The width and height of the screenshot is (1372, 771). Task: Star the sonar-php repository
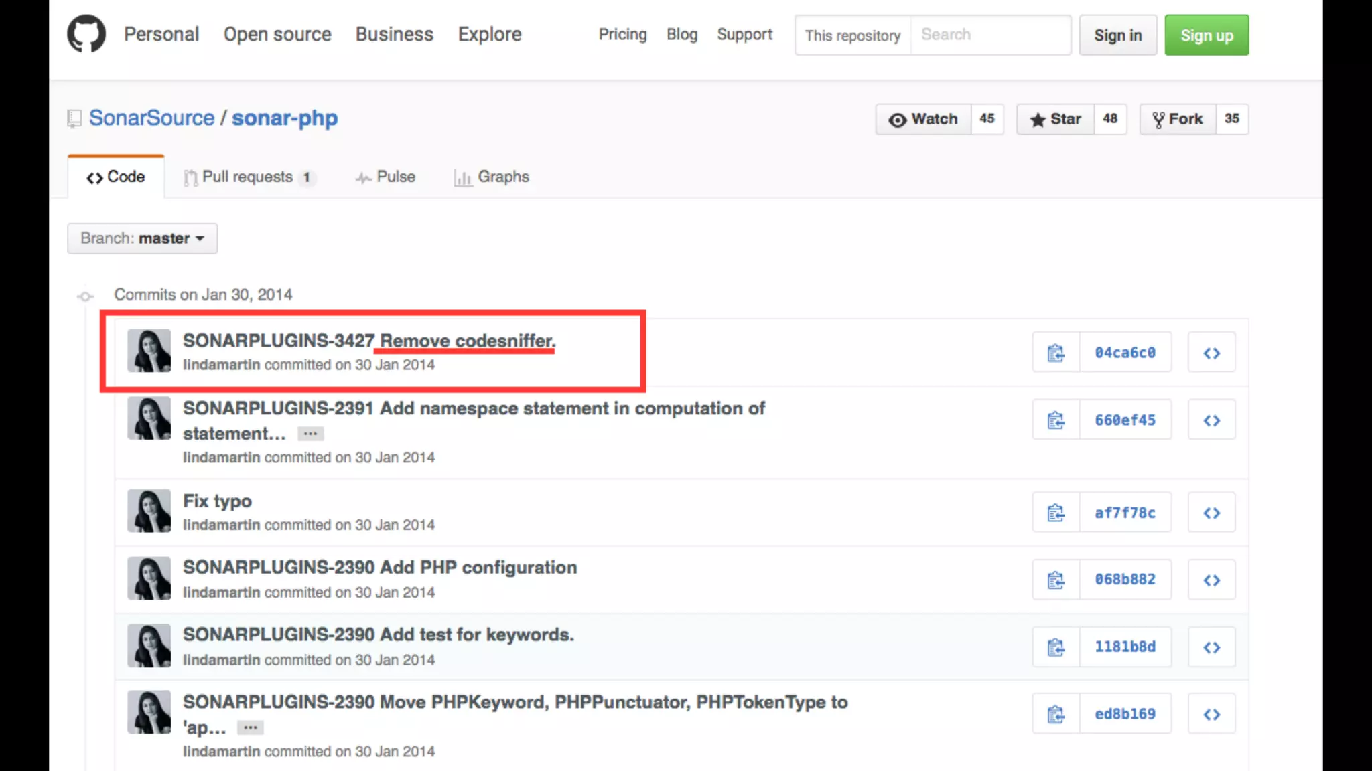coord(1056,119)
